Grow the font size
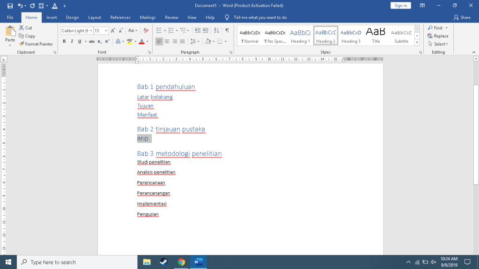Viewport: 479px width, 269px height. (x=113, y=30)
